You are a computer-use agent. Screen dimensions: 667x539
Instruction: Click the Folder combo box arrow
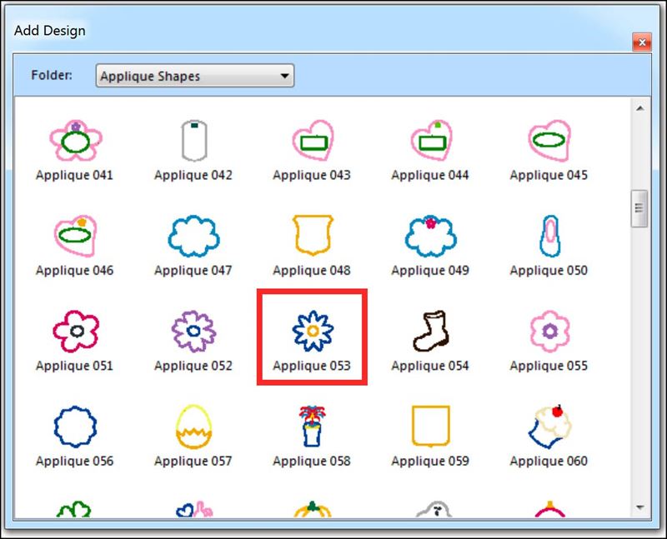pyautogui.click(x=285, y=77)
